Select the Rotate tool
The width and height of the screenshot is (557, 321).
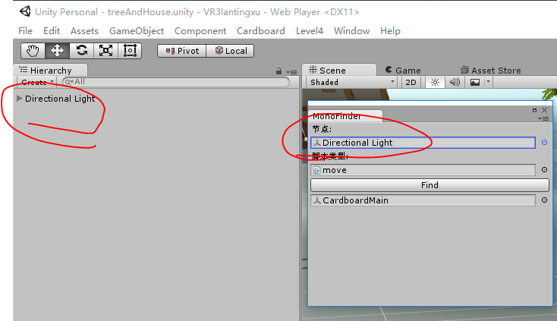click(82, 51)
